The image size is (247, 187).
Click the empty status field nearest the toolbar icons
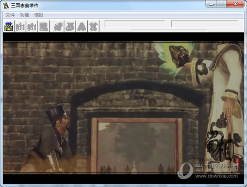[x=135, y=24]
